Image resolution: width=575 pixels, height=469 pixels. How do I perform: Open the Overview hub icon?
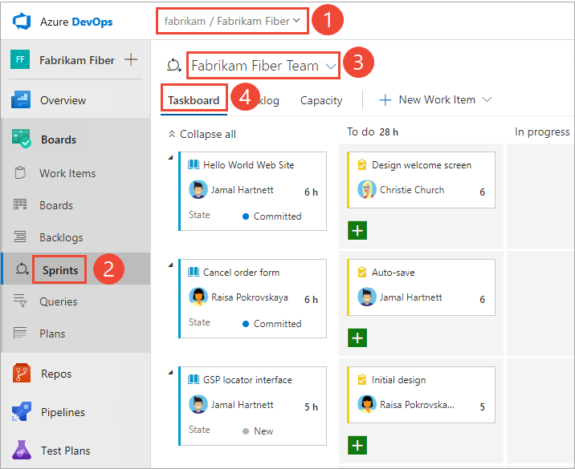point(21,99)
